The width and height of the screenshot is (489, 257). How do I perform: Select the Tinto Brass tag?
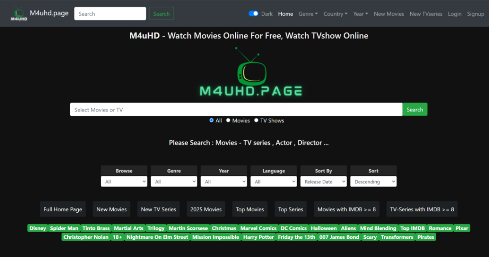[96, 228]
